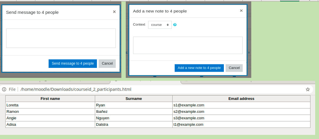Click the Surname column header
Screen dimensions: 319x139
pos(134,99)
